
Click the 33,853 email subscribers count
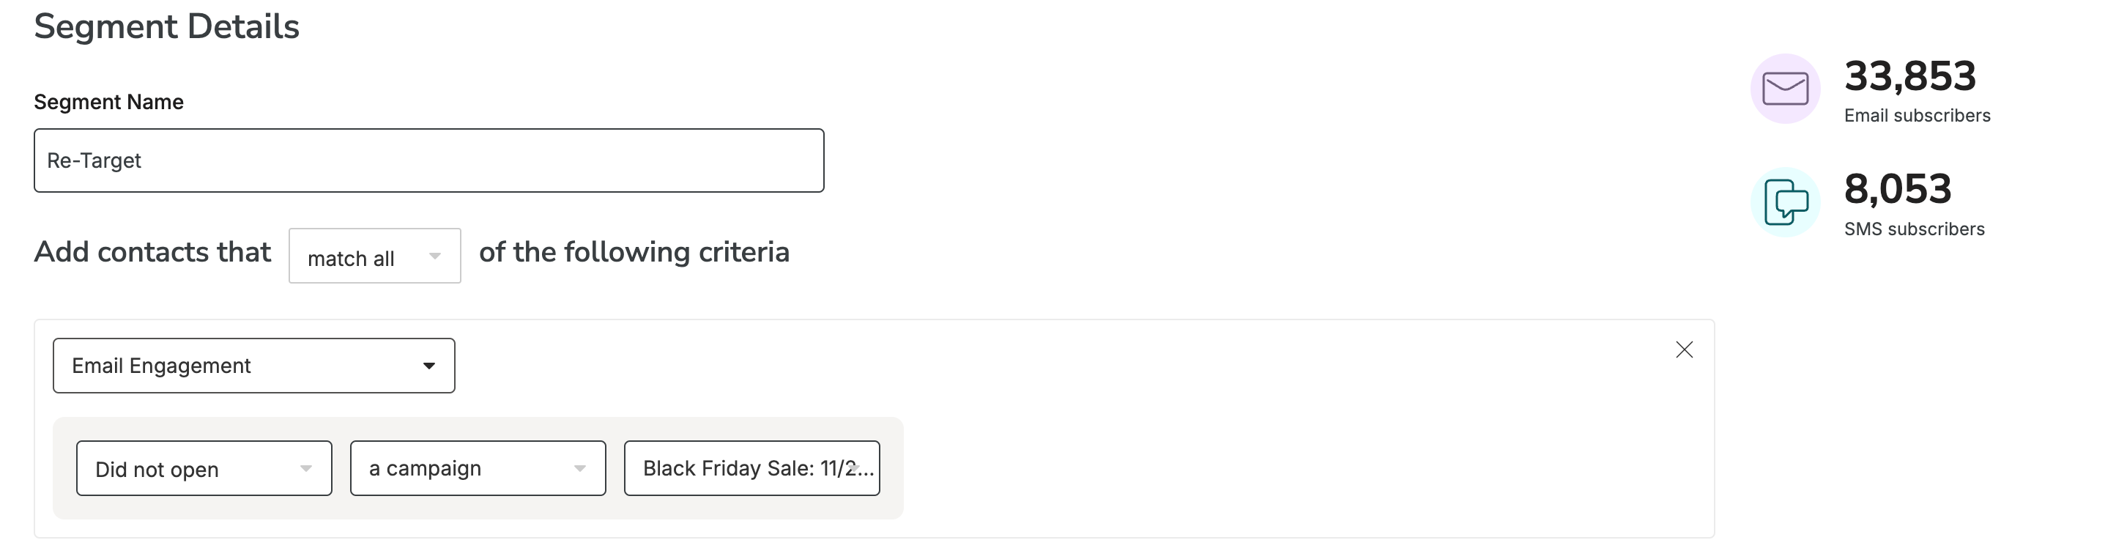click(1909, 76)
